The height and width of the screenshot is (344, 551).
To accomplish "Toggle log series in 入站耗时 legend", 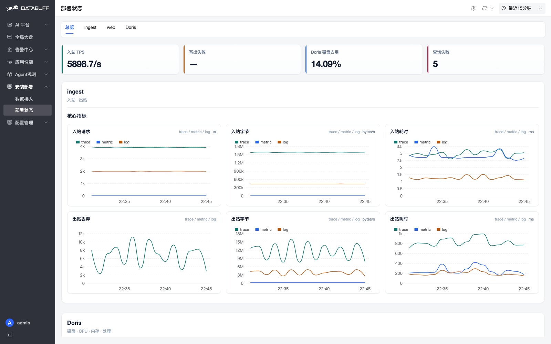I will pos(442,142).
